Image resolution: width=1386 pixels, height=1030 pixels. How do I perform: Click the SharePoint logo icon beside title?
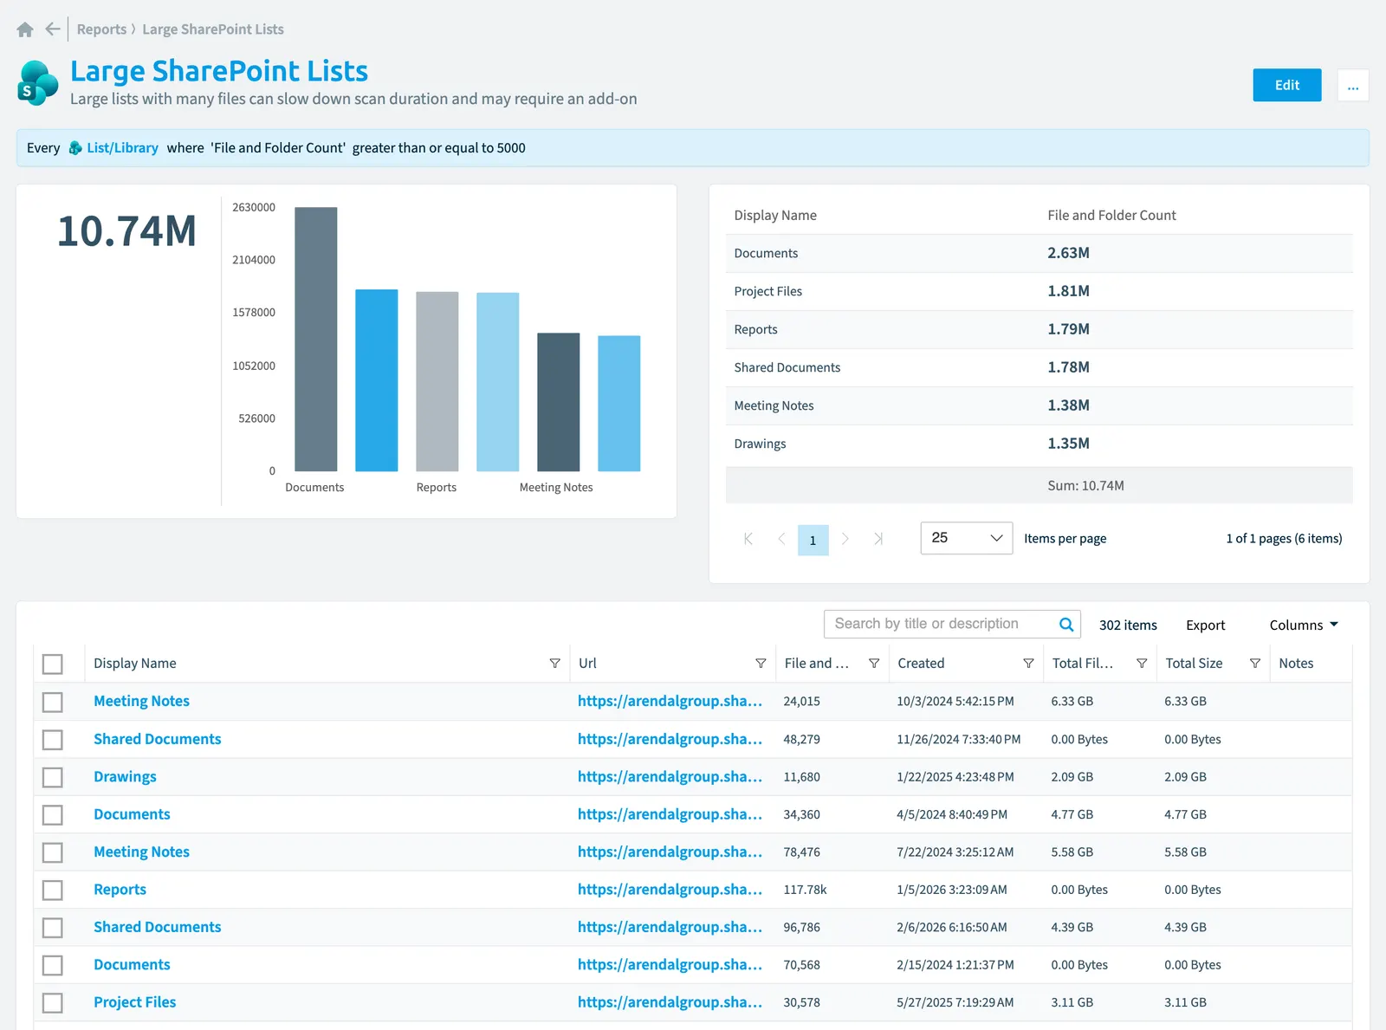coord(38,83)
